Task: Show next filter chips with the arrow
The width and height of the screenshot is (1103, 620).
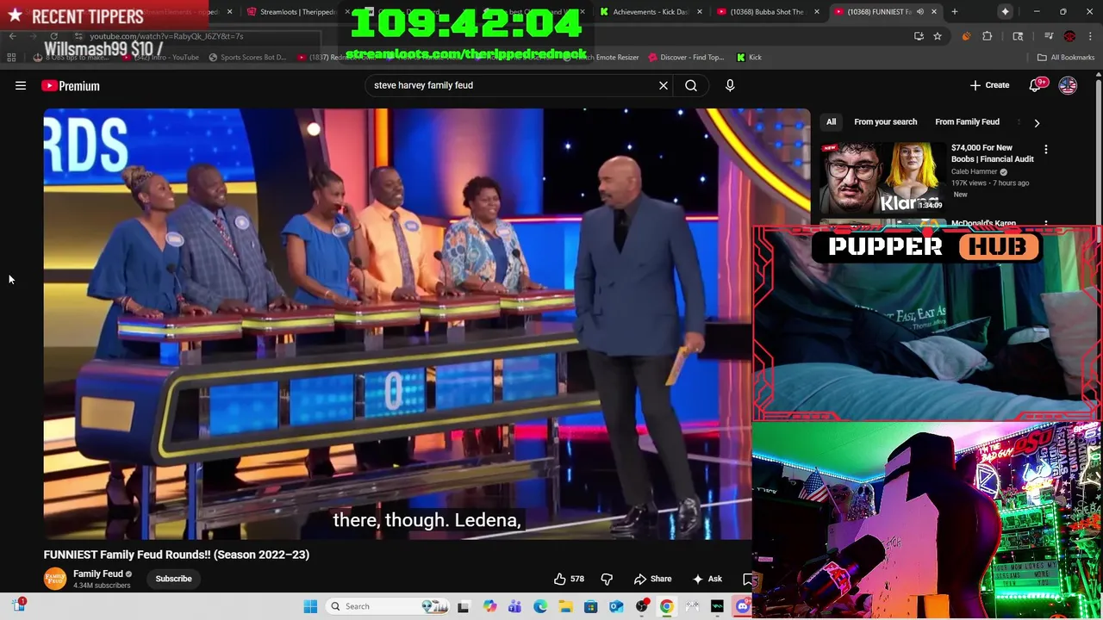Action: (1037, 122)
